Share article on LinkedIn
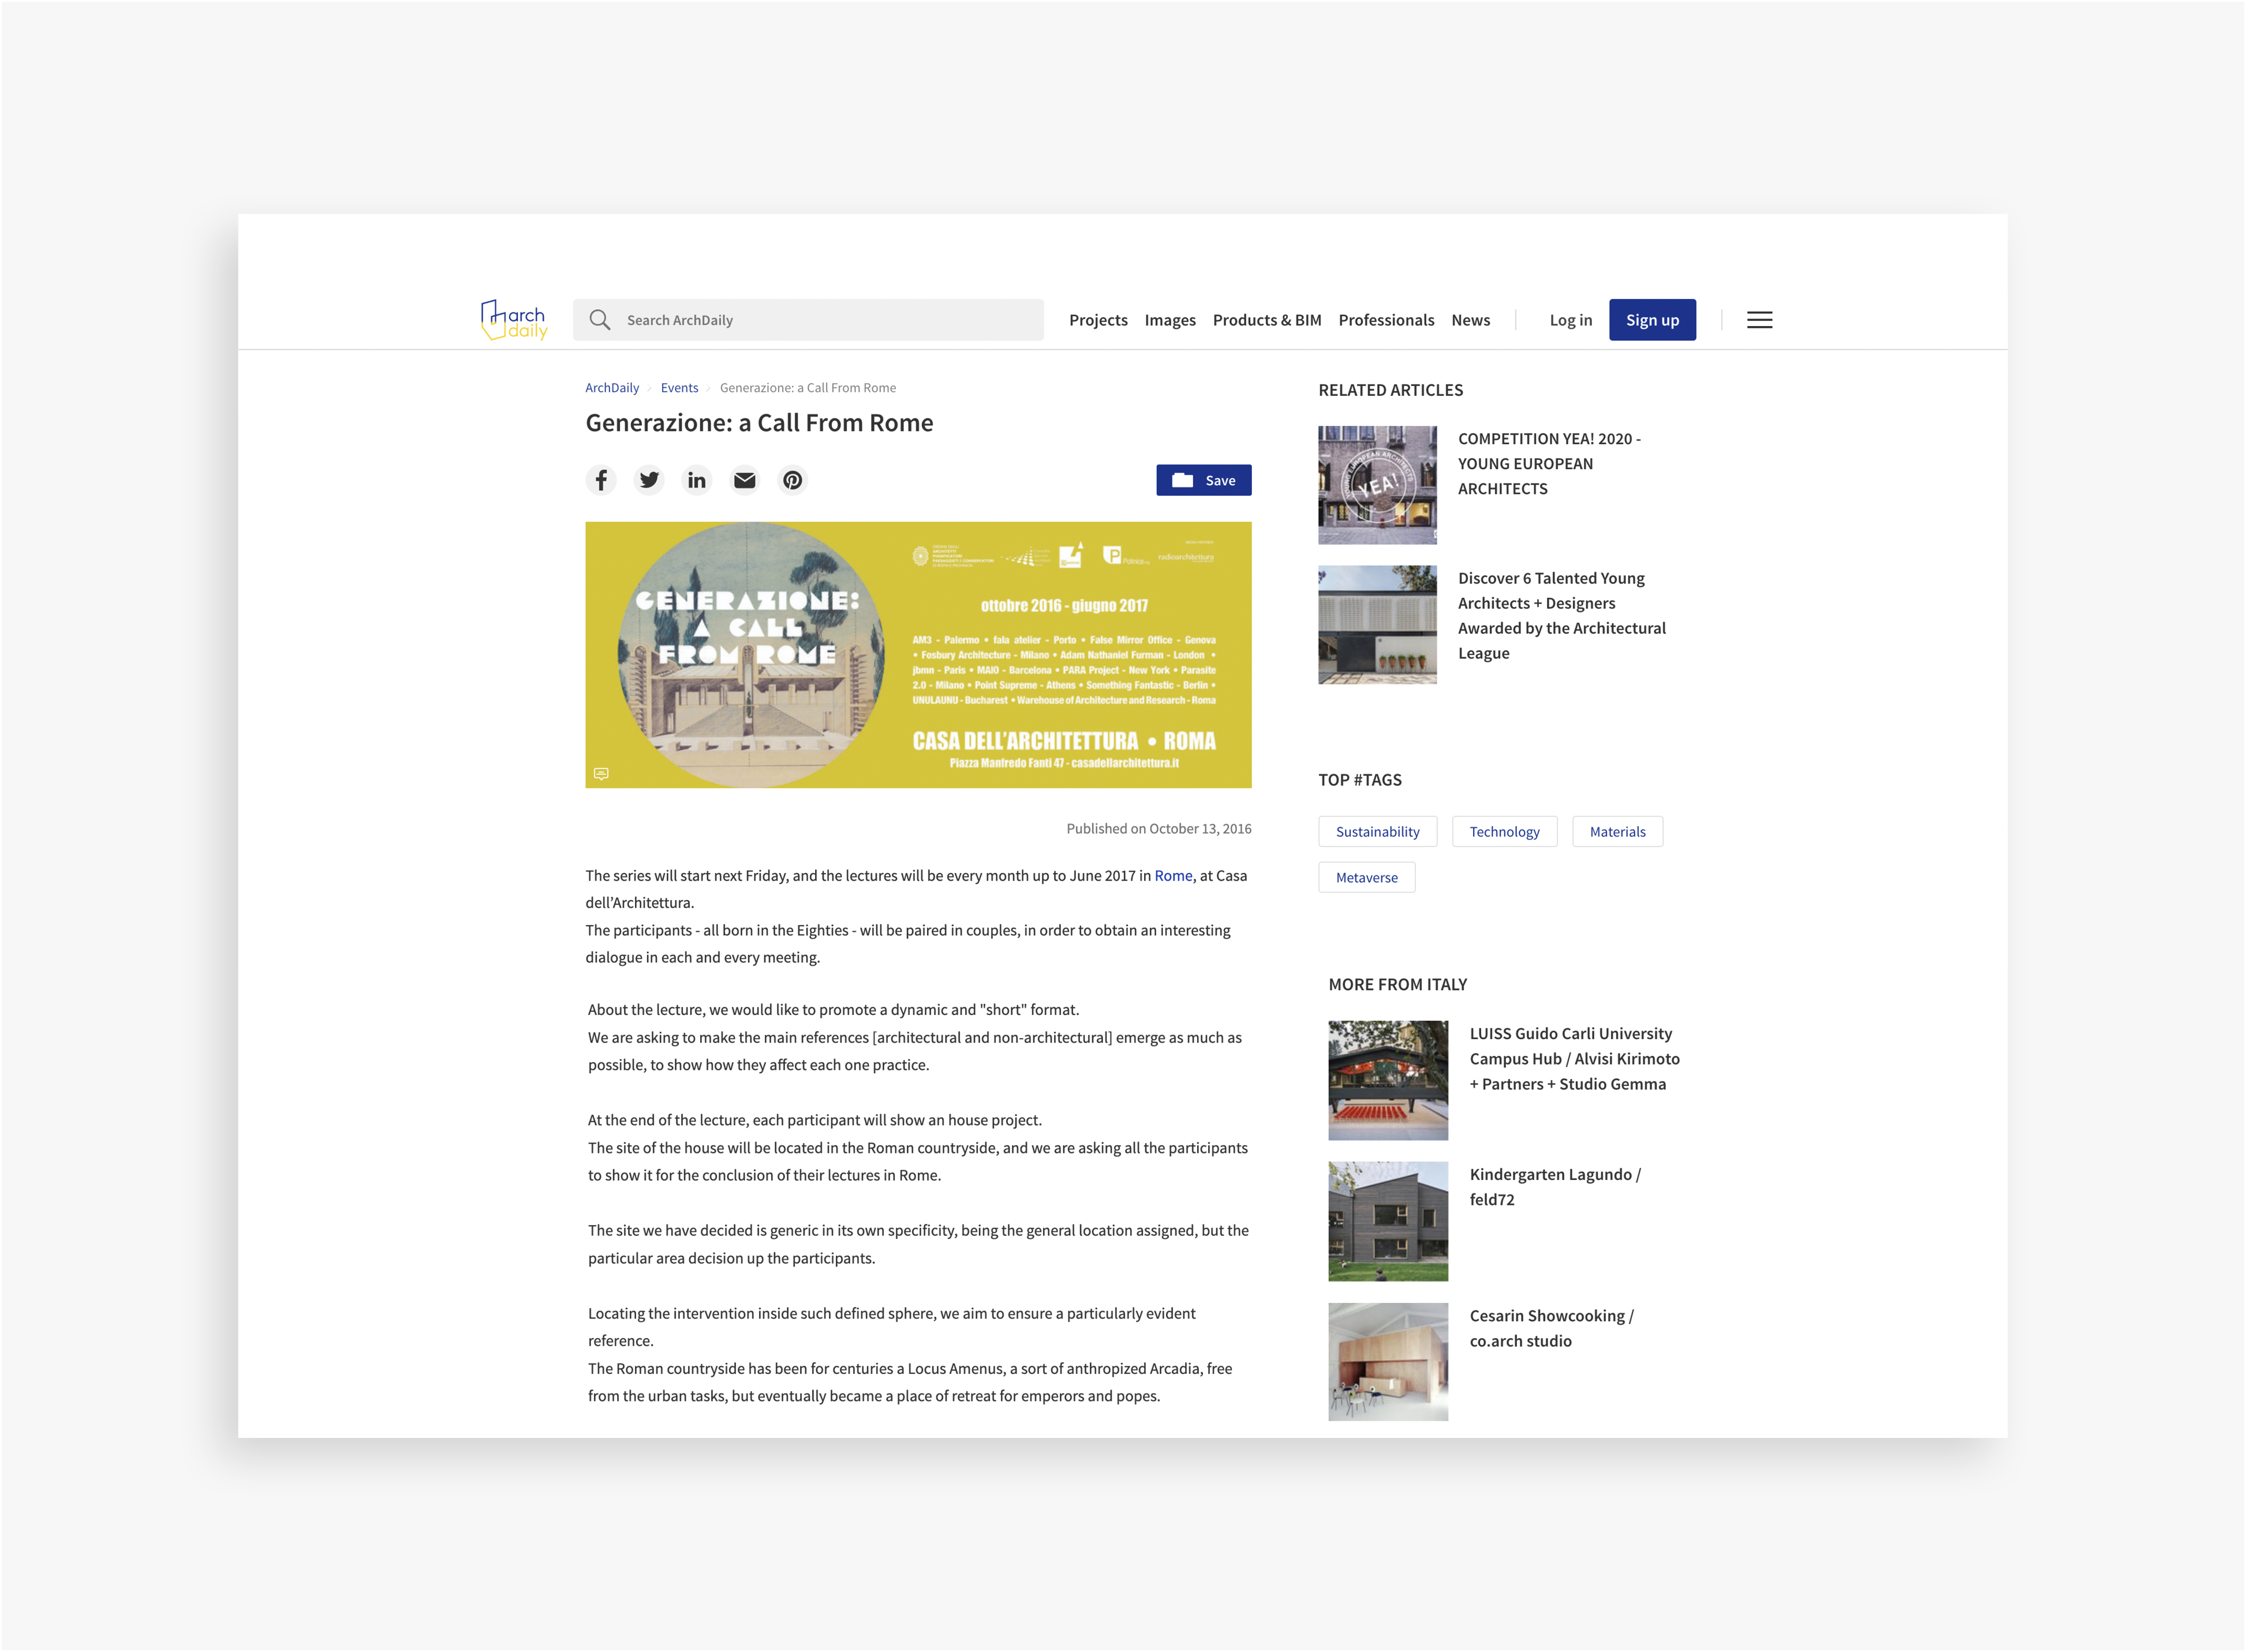The image size is (2246, 1652). point(696,480)
